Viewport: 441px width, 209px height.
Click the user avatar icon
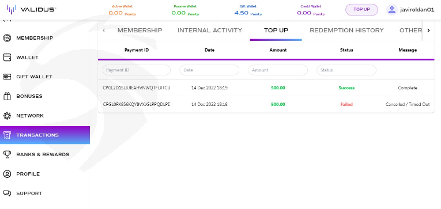pyautogui.click(x=391, y=10)
